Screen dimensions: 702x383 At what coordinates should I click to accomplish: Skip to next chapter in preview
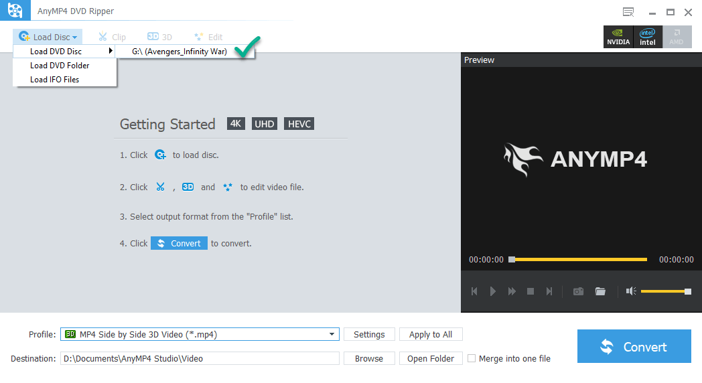(549, 291)
